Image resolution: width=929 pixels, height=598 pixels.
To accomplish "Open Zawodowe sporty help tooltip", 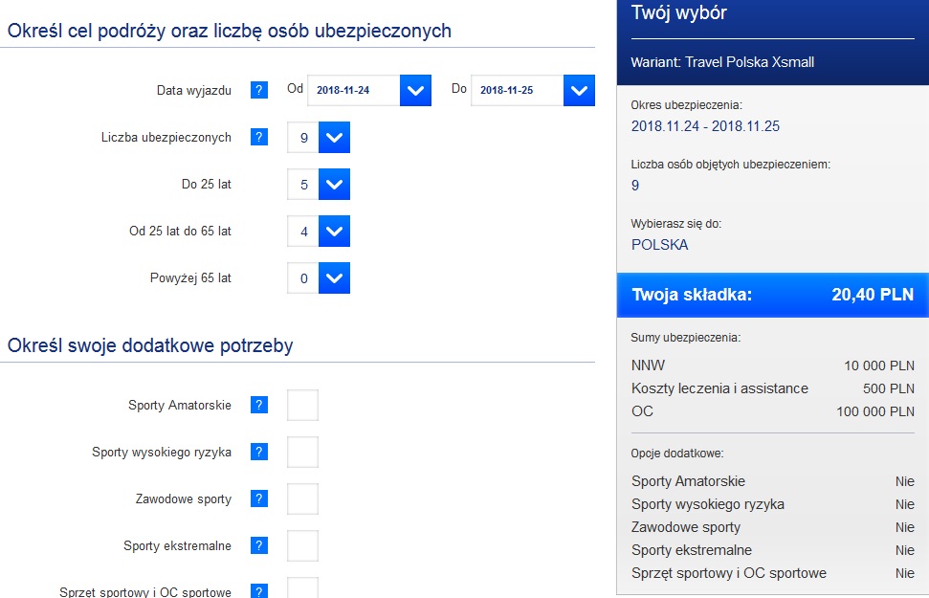I will (x=258, y=498).
